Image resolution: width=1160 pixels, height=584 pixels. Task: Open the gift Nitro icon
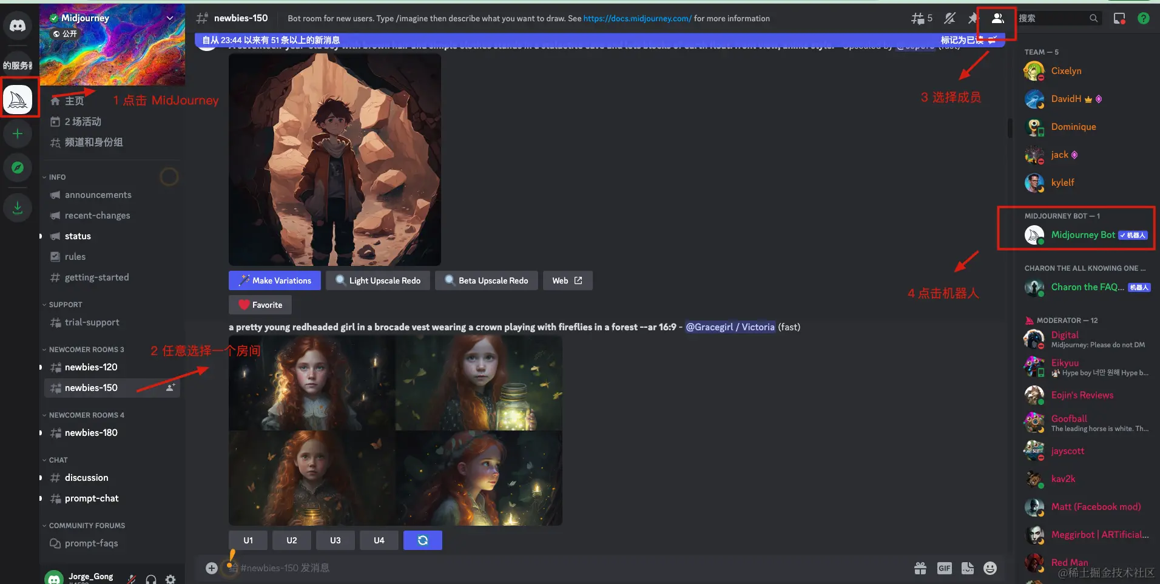[920, 568]
